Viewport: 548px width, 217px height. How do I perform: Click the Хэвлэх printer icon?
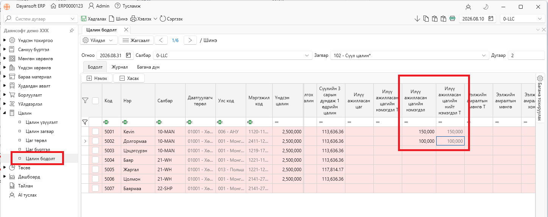(x=133, y=19)
